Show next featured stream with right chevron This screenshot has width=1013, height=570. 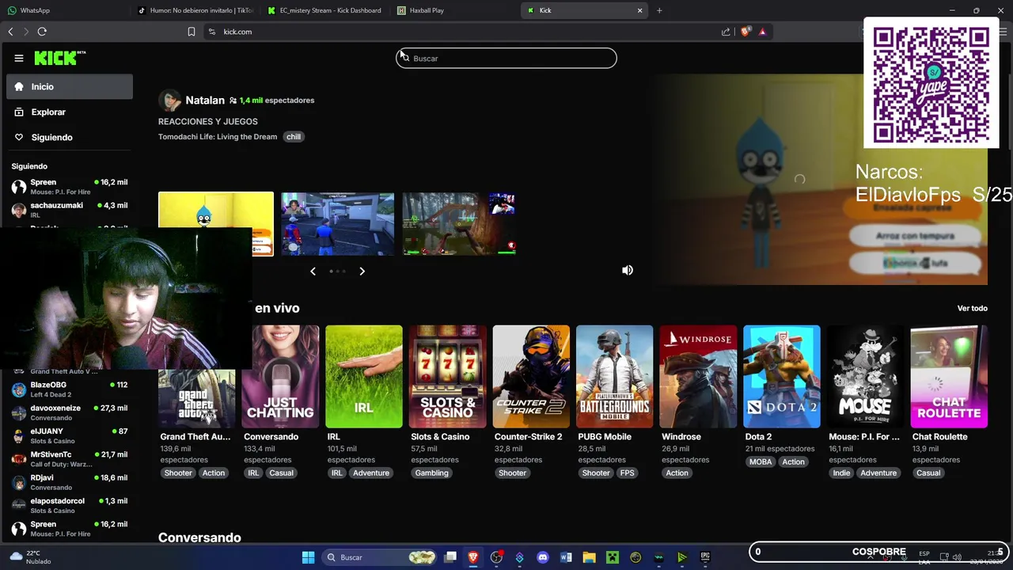pyautogui.click(x=362, y=271)
